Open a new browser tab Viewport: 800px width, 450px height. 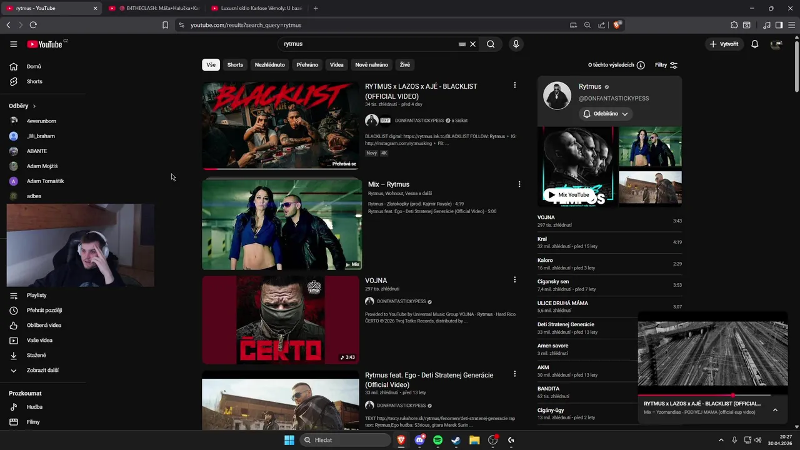[316, 8]
